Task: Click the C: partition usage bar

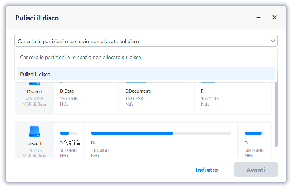Action: [161, 133]
